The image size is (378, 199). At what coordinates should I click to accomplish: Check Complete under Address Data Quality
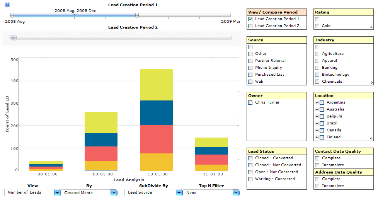click(x=317, y=179)
